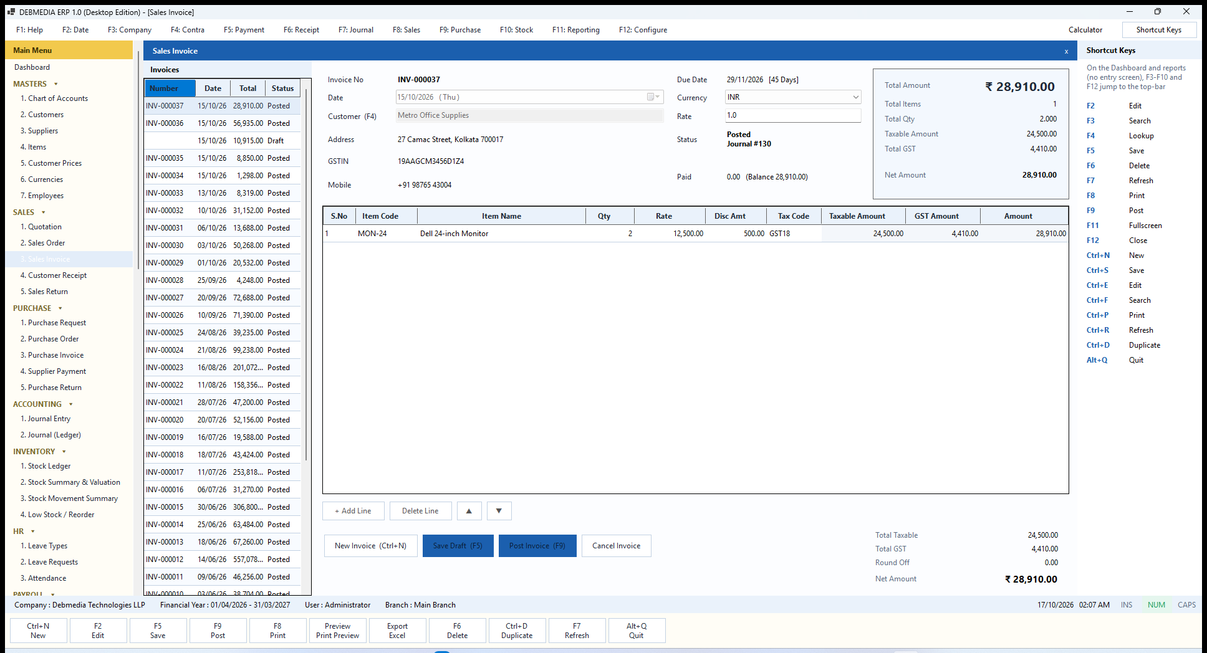The height and width of the screenshot is (653, 1207).
Task: Collapse the MASTERS section arrow
Action: [x=56, y=84]
